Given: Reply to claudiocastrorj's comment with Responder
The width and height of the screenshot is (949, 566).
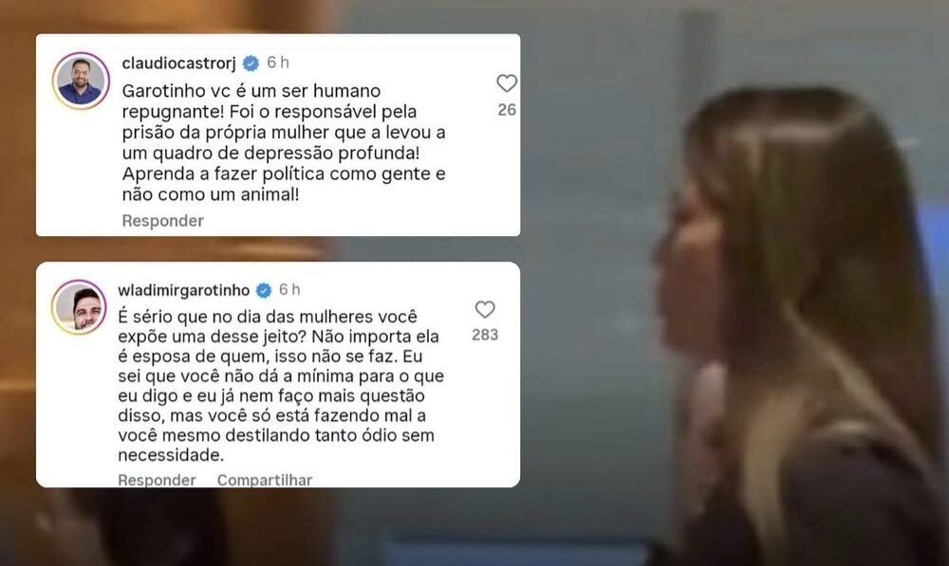Looking at the screenshot, I should [x=163, y=221].
